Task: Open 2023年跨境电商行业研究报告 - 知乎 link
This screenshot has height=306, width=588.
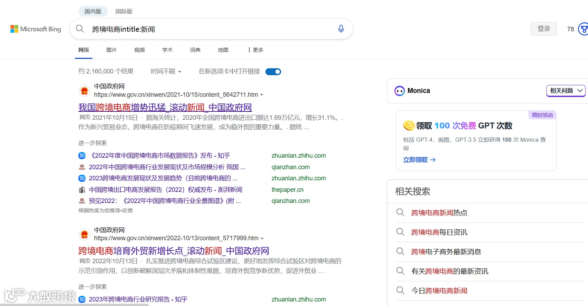Action: pos(138,299)
